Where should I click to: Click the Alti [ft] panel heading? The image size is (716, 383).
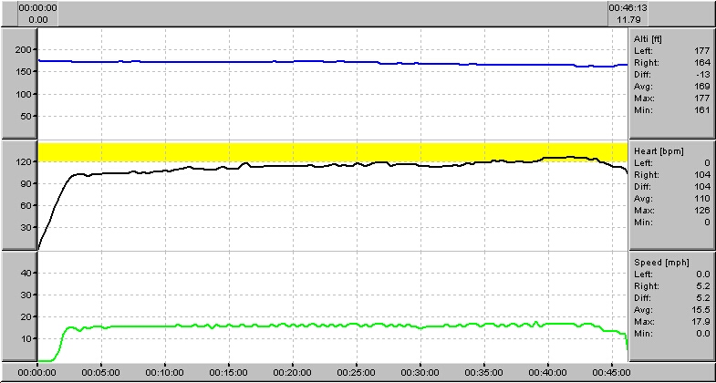click(x=648, y=39)
